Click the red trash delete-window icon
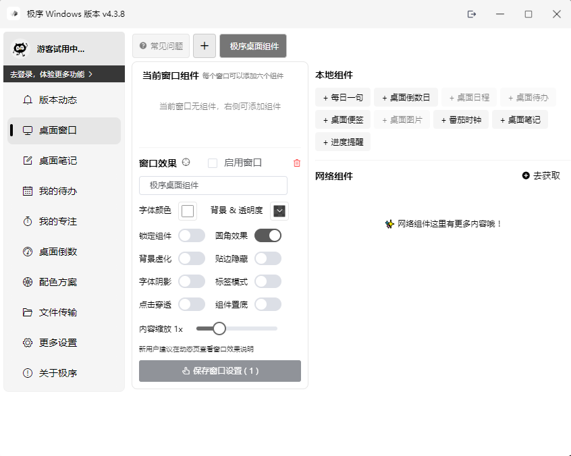This screenshot has height=456, width=571. tap(297, 163)
